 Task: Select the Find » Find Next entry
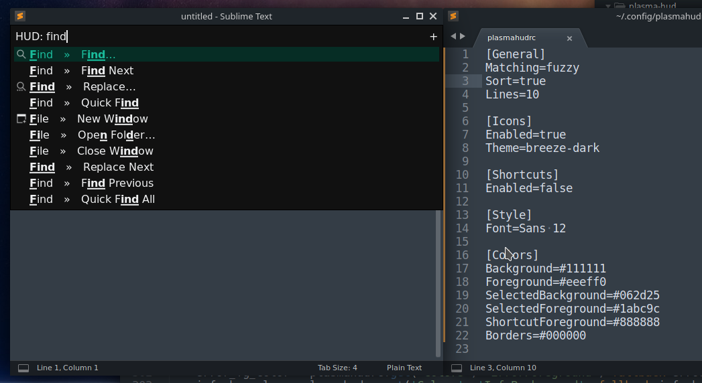[x=227, y=70]
